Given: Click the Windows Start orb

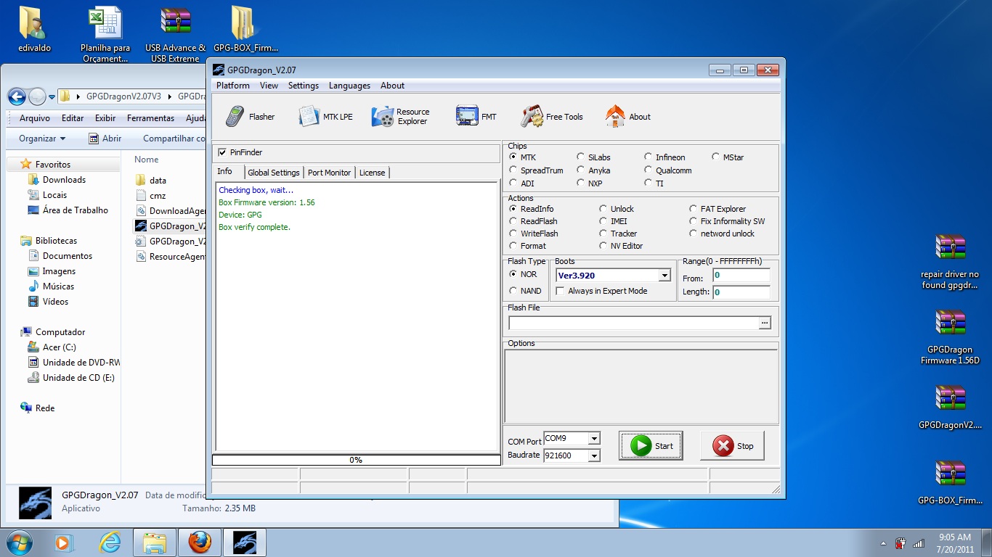Looking at the screenshot, I should click(x=18, y=542).
